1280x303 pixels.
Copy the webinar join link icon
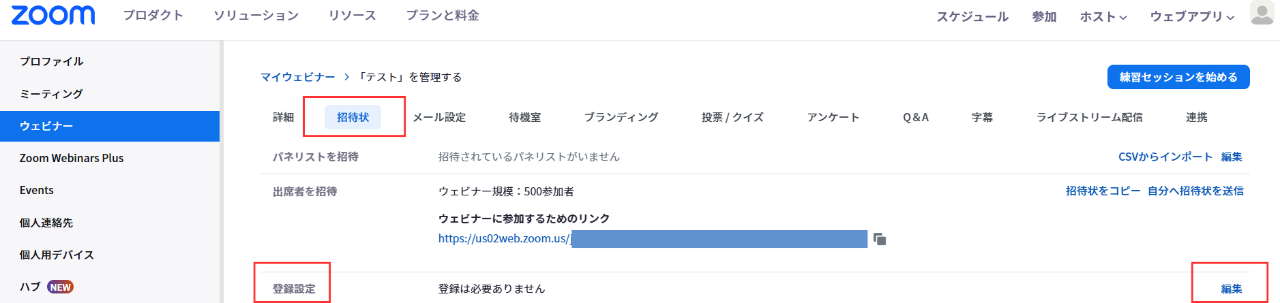(880, 239)
